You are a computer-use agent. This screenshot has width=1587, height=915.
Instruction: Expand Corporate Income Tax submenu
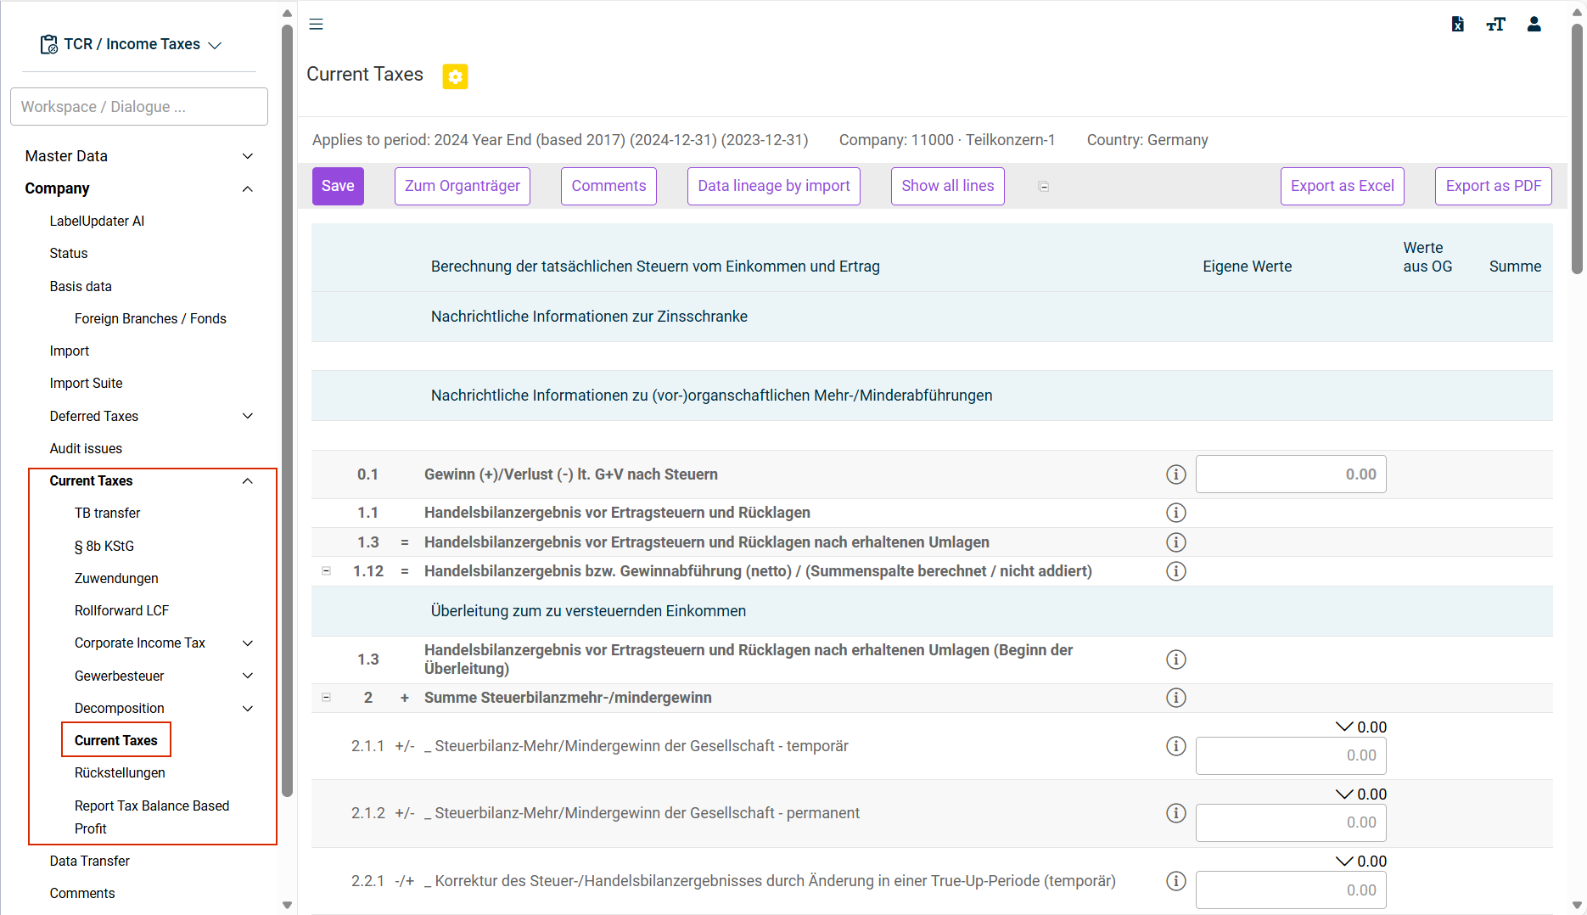pyautogui.click(x=248, y=643)
